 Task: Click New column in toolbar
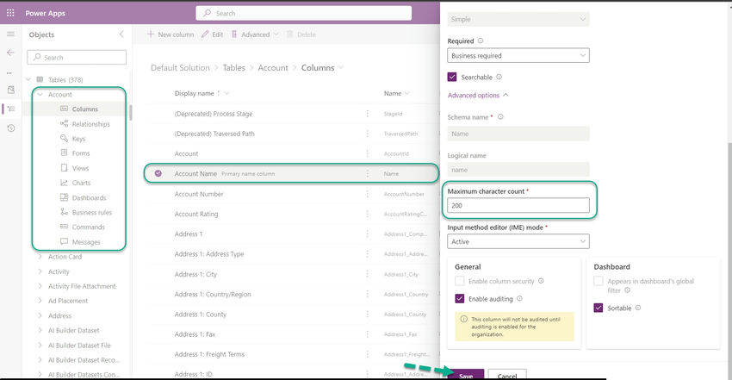(x=171, y=34)
